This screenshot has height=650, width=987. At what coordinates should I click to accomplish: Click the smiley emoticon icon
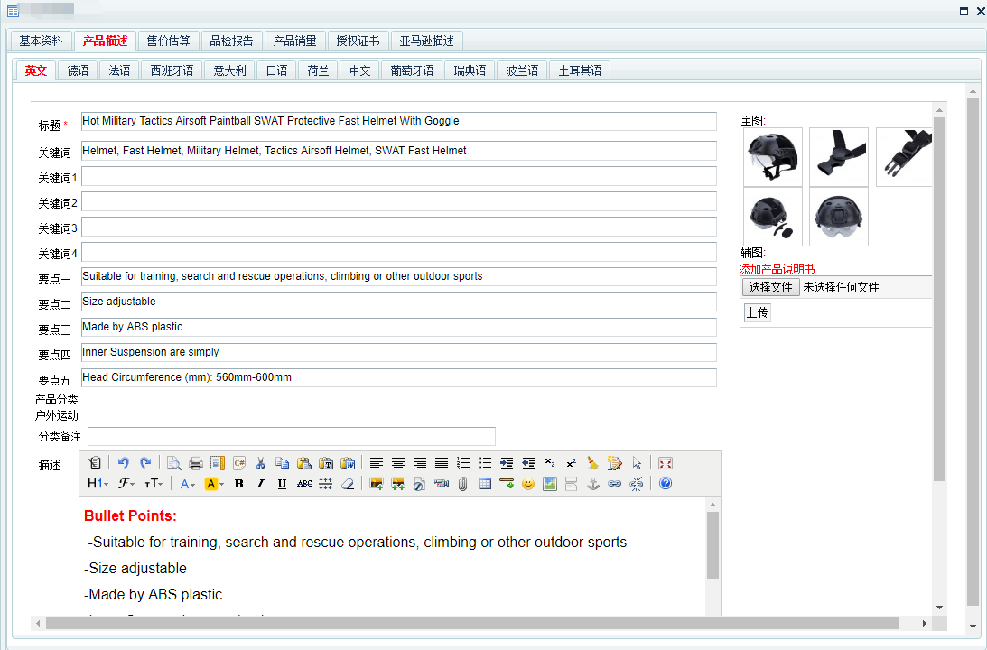528,483
